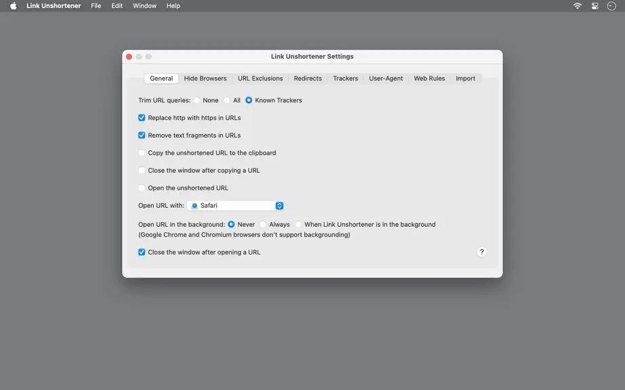Switch to the Trackers tab
This screenshot has width=625, height=390.
(x=346, y=79)
